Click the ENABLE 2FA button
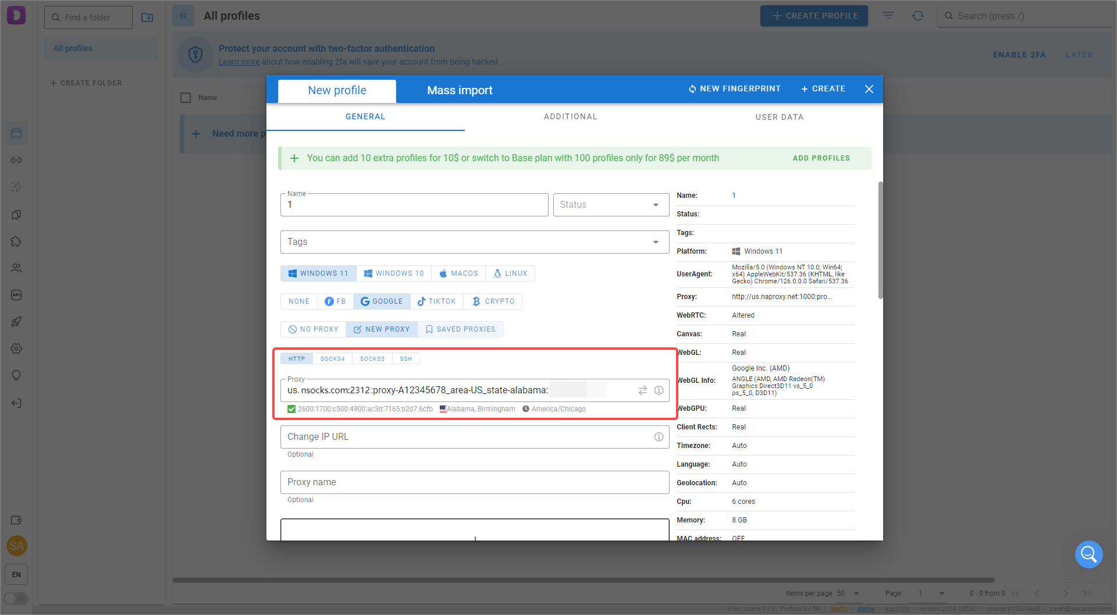The height and width of the screenshot is (615, 1117). 1019,55
